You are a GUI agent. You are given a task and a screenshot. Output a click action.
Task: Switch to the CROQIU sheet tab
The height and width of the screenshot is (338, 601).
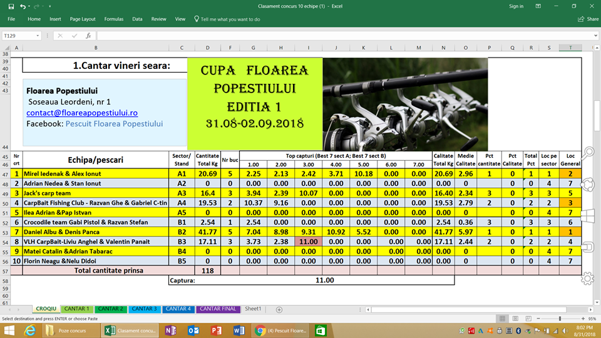46,309
